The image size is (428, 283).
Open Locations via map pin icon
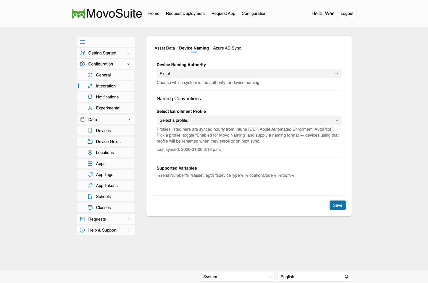pos(90,152)
